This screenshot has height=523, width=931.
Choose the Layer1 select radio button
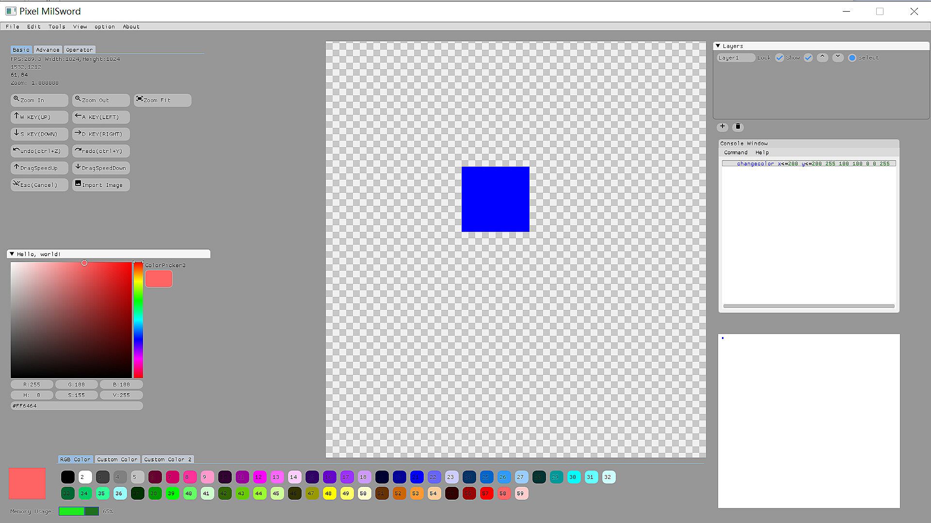(852, 58)
